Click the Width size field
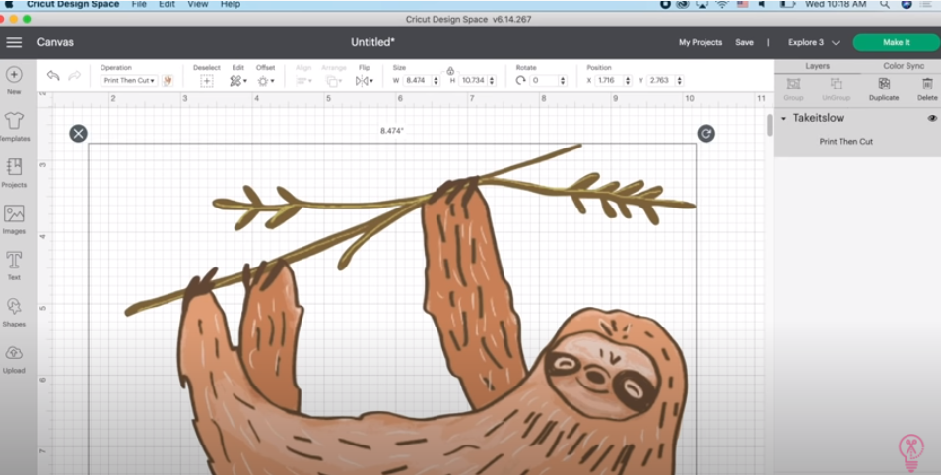The width and height of the screenshot is (941, 475). tap(418, 81)
